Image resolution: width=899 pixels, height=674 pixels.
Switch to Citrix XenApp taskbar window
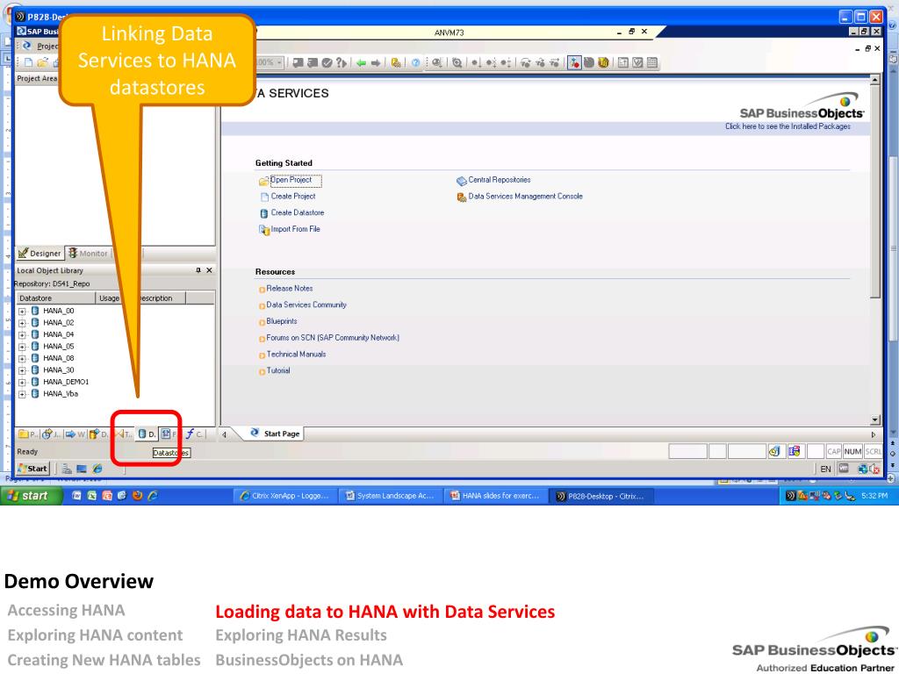pos(284,496)
